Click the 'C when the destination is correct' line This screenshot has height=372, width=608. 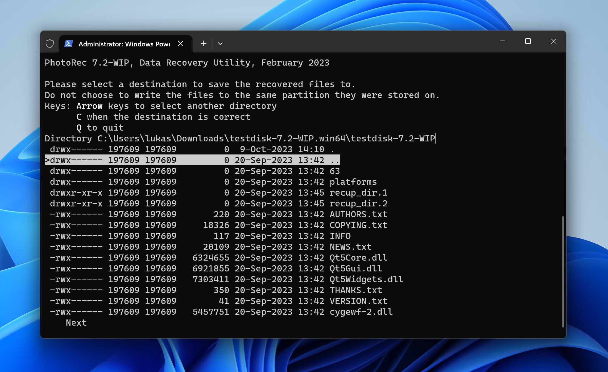163,117
